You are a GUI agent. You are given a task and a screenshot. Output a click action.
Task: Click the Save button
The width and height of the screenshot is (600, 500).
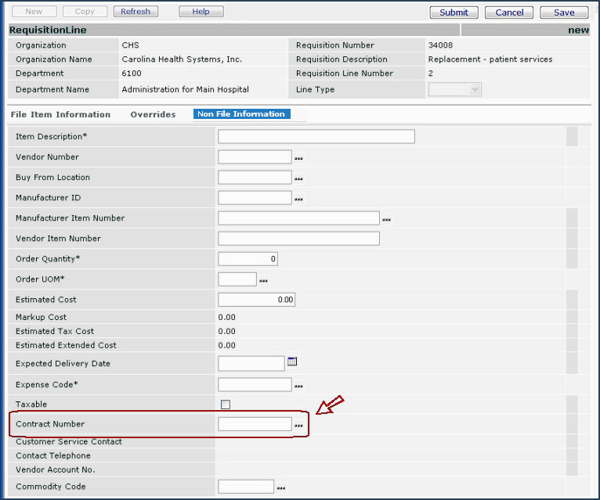click(x=564, y=13)
